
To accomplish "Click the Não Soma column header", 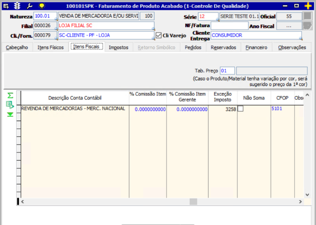I will click(x=254, y=98).
